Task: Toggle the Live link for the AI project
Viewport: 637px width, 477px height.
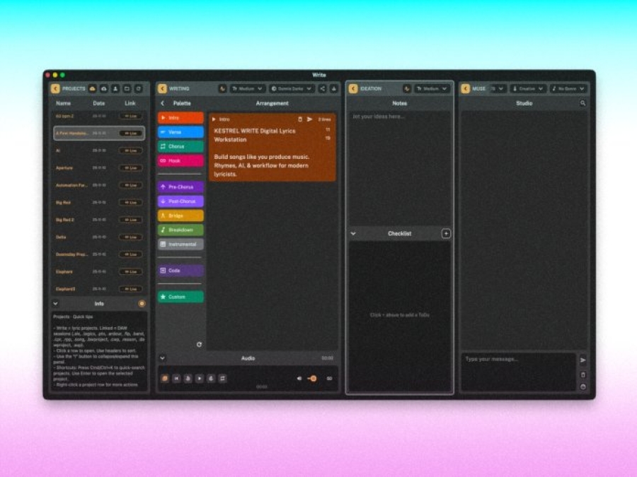Action: coord(130,151)
